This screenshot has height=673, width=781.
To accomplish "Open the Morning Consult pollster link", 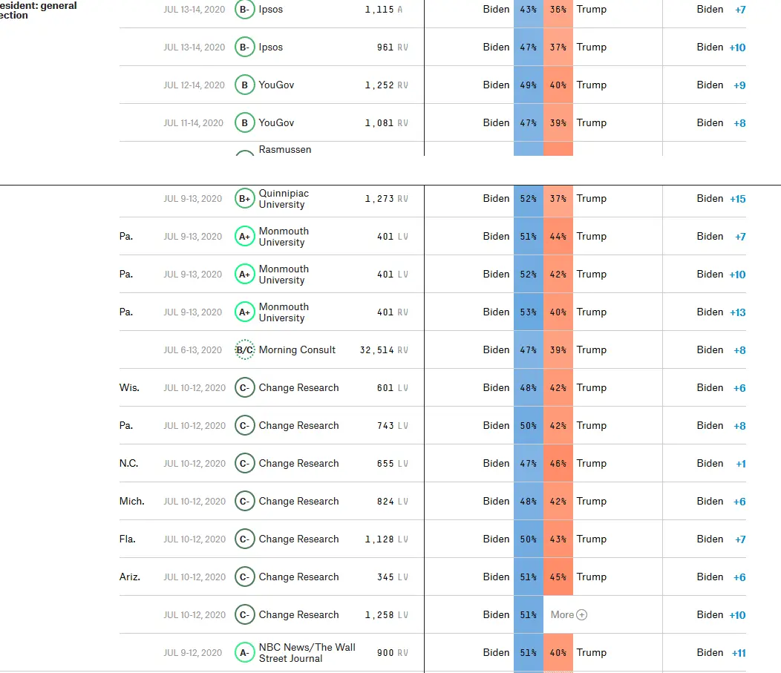I will point(297,350).
